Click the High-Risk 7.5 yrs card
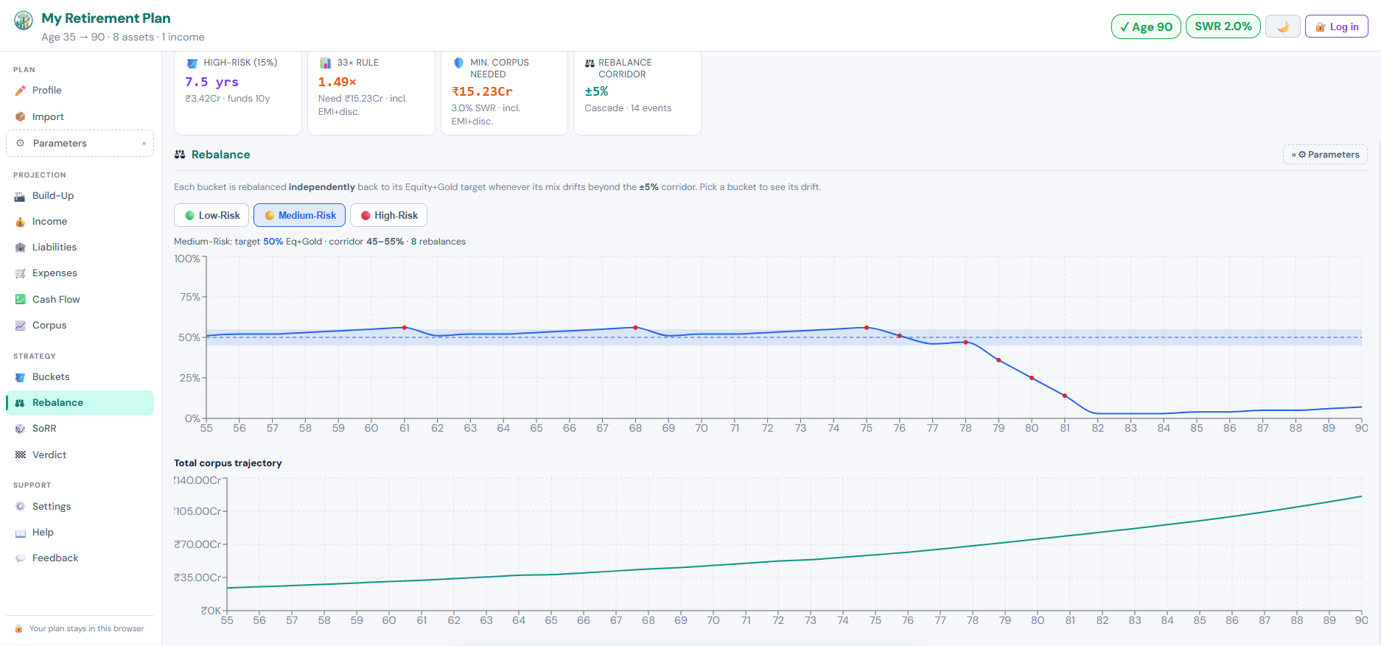Viewport: 1381px width, 646px height. [x=238, y=93]
